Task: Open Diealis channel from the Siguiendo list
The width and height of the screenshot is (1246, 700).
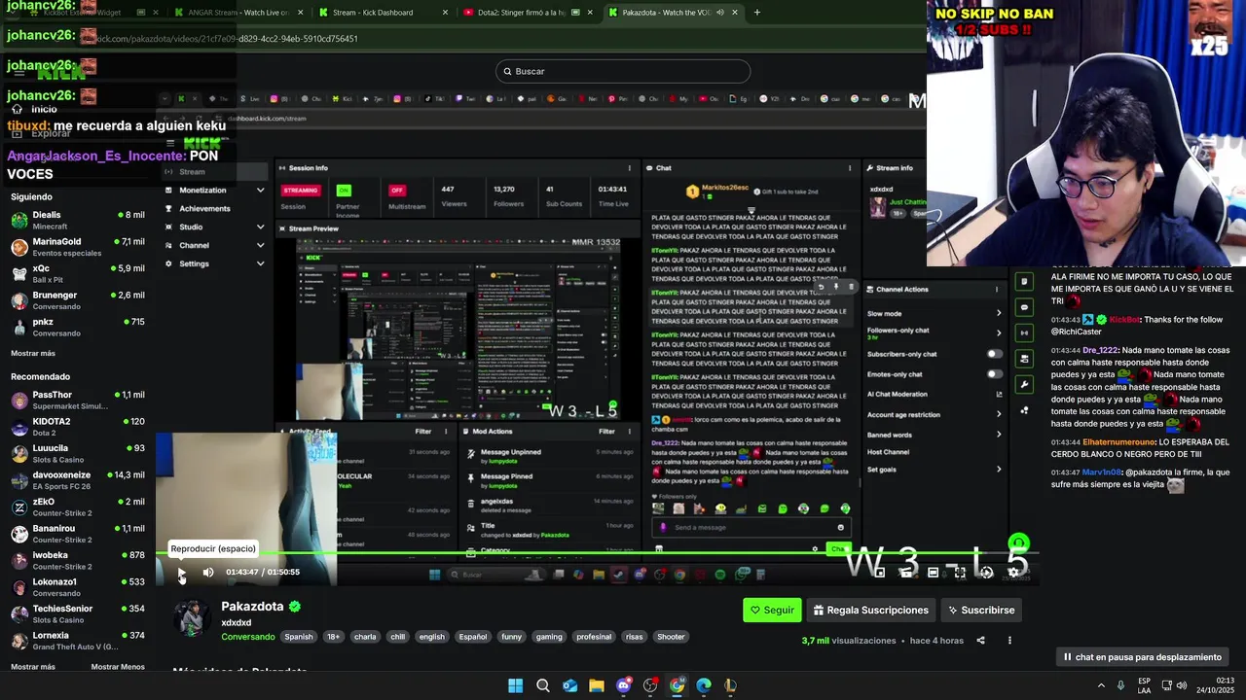Action: pyautogui.click(x=78, y=220)
